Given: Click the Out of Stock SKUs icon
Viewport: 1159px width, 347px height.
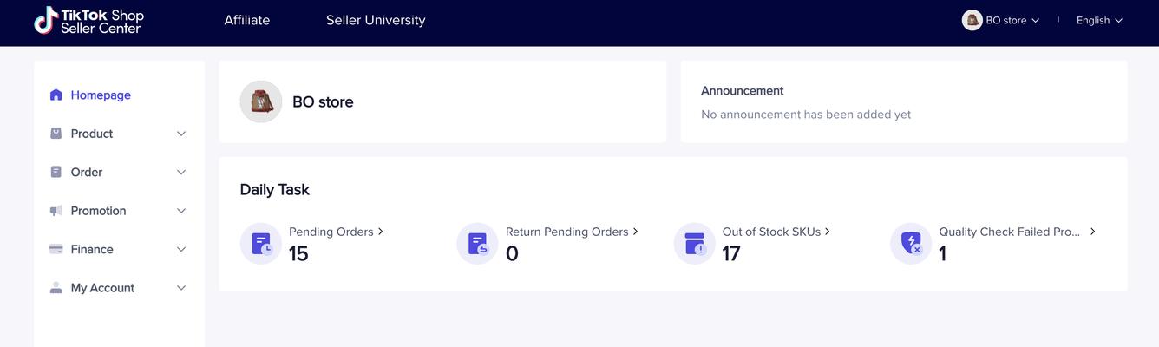Looking at the screenshot, I should (x=695, y=244).
